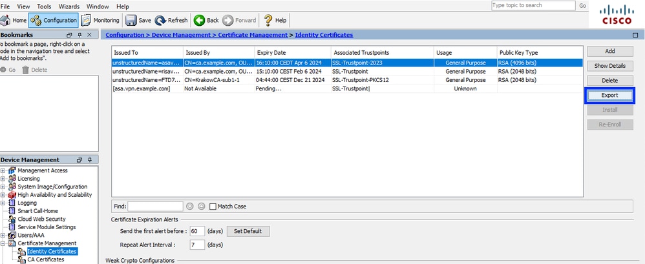Click the Show Details button
This screenshot has width=645, height=264.
click(x=610, y=66)
